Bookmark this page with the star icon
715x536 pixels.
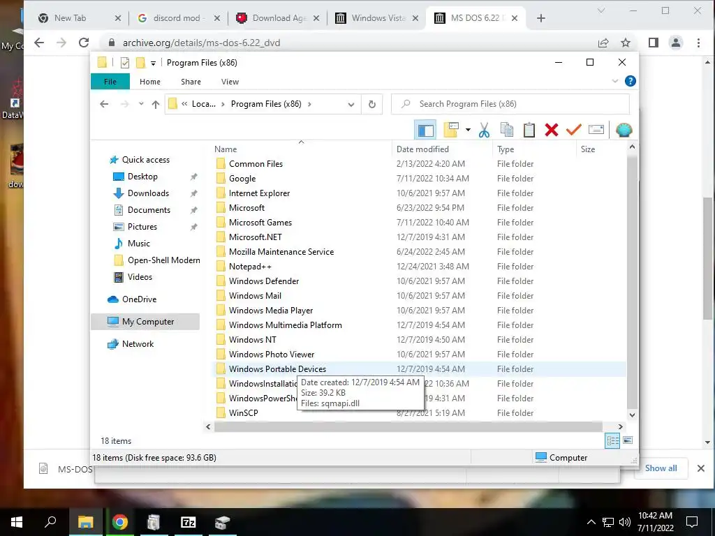click(x=626, y=43)
